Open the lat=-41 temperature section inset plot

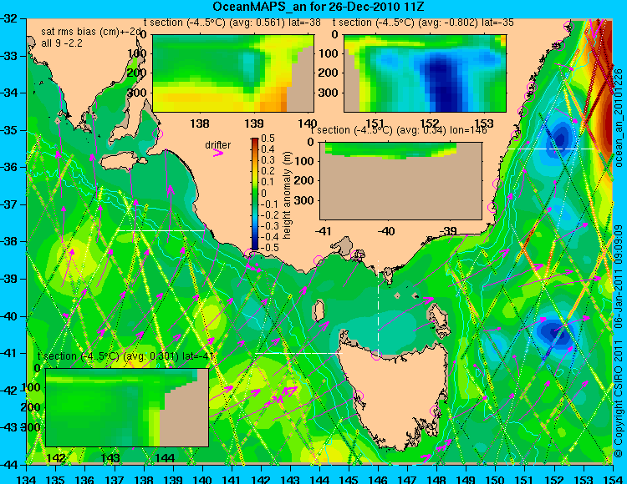127,407
